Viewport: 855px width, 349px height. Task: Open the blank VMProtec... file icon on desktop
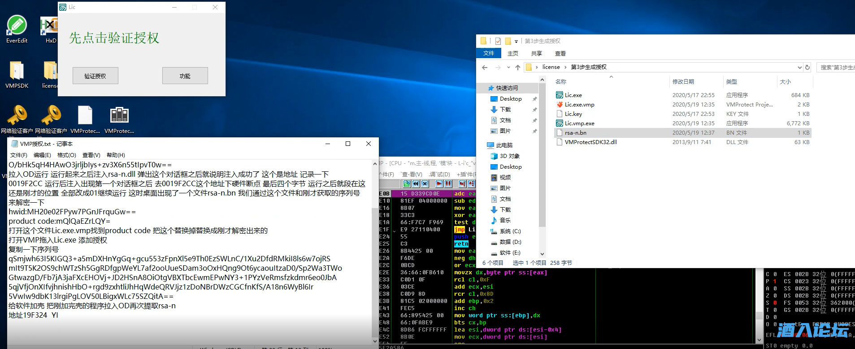[x=85, y=119]
